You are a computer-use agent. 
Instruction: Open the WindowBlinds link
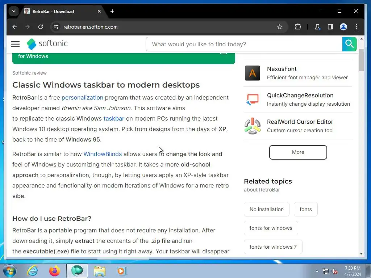tap(103, 154)
